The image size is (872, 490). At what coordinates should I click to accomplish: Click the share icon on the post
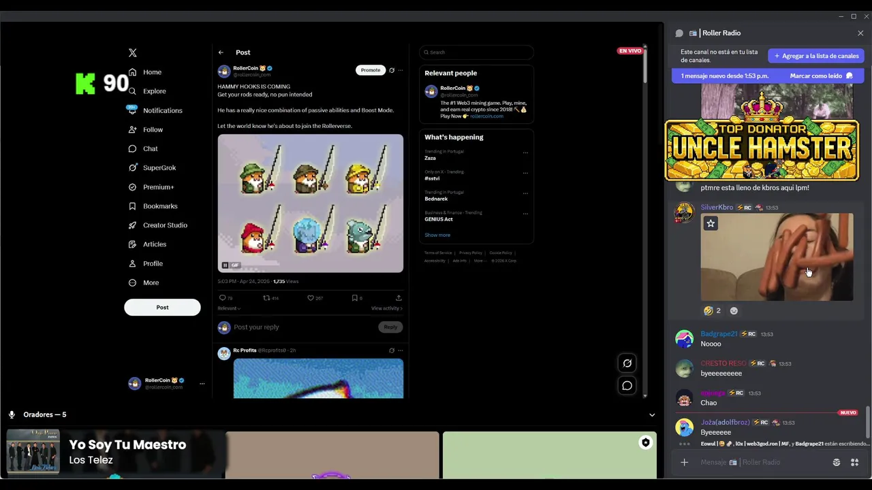point(399,298)
